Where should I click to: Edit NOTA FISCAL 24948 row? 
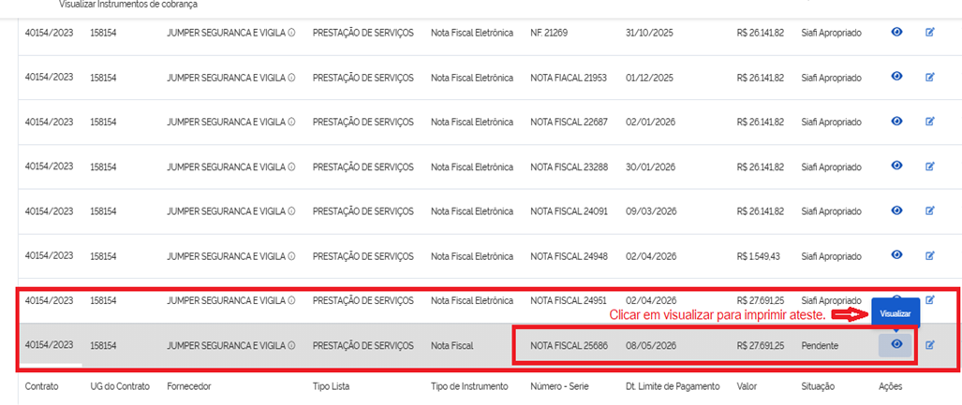(x=929, y=255)
